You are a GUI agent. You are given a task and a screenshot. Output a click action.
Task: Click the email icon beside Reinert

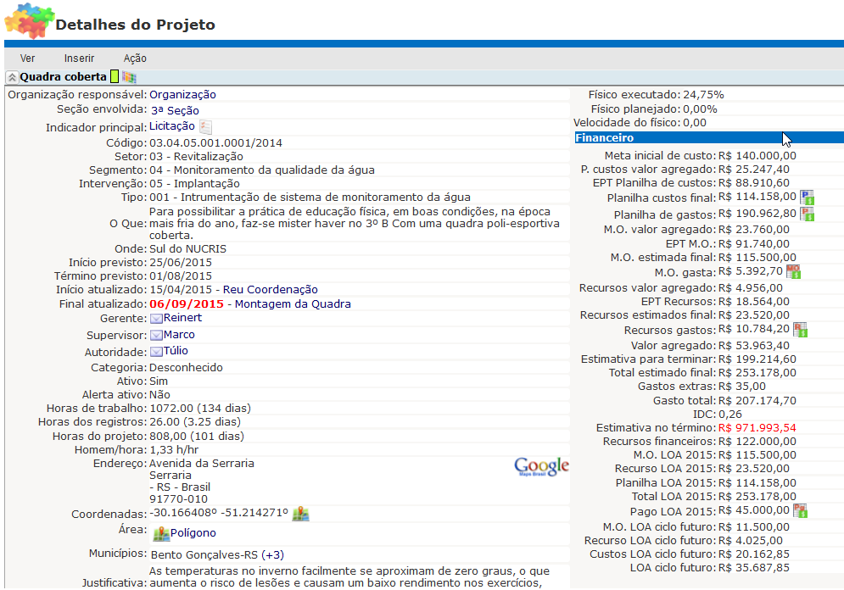point(156,319)
